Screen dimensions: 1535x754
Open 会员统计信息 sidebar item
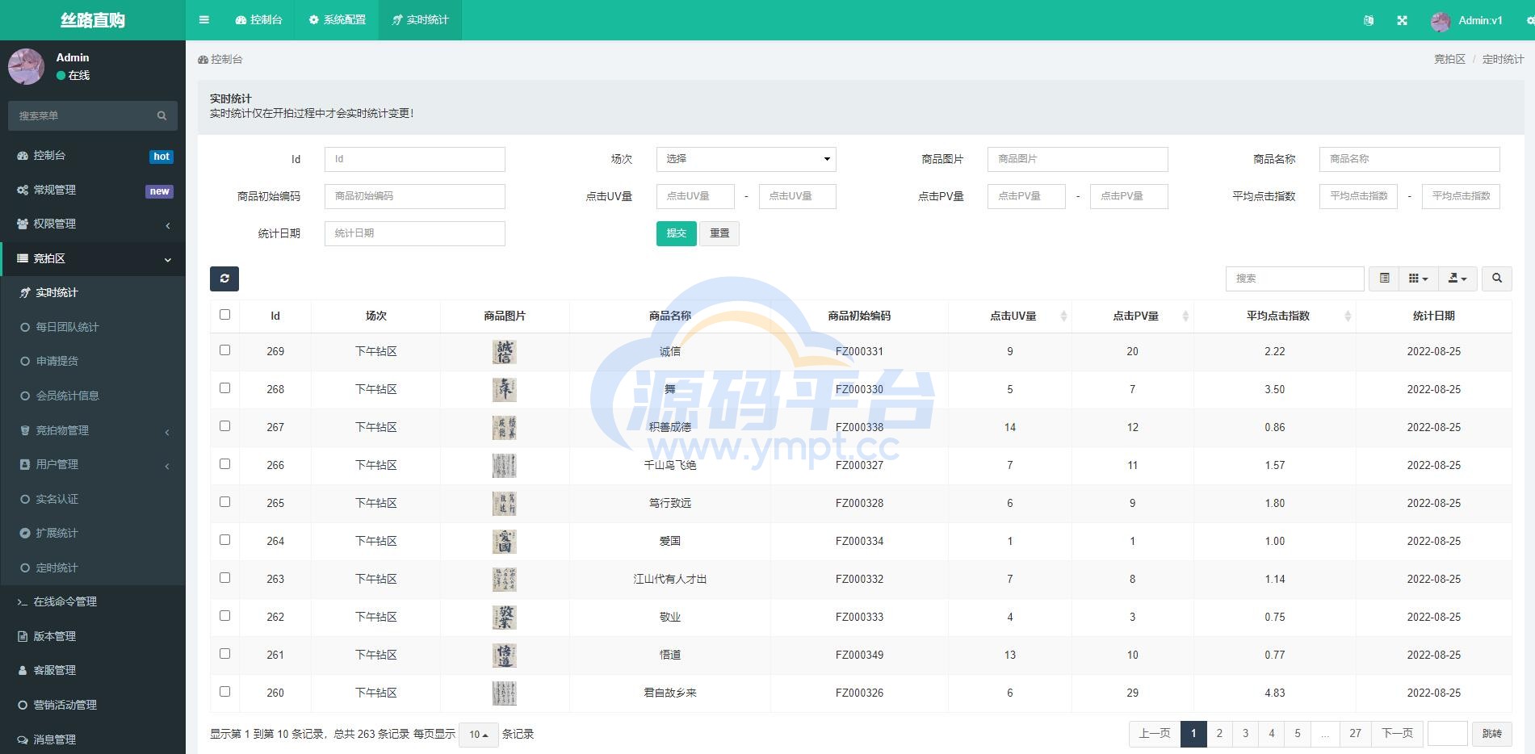point(93,396)
